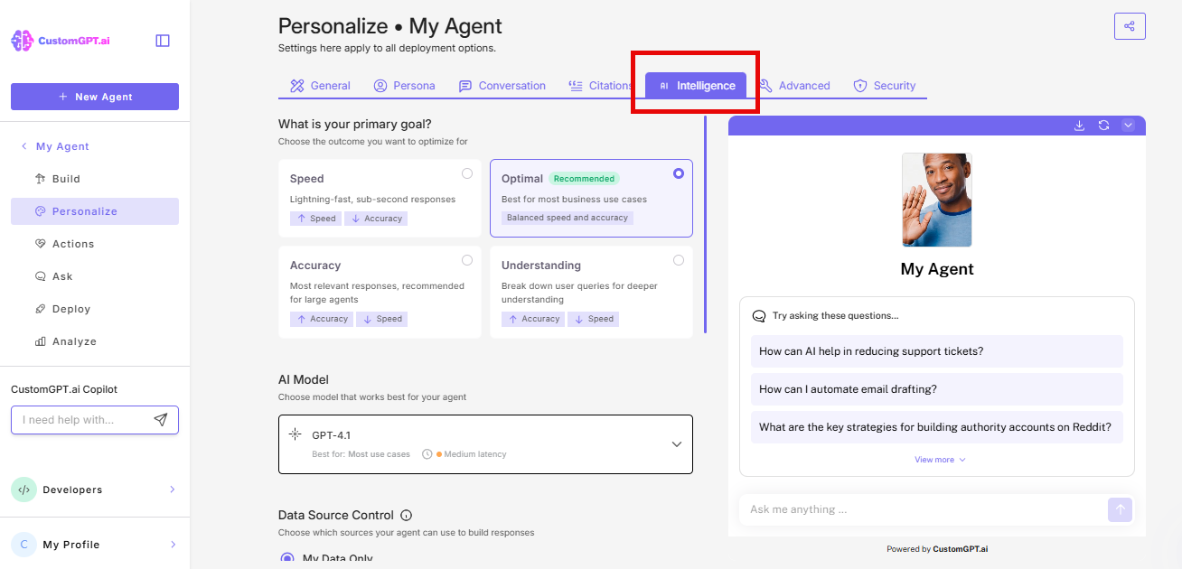Image resolution: width=1182 pixels, height=569 pixels.
Task: Click the refresh icon in the chat preview
Action: (x=1103, y=126)
